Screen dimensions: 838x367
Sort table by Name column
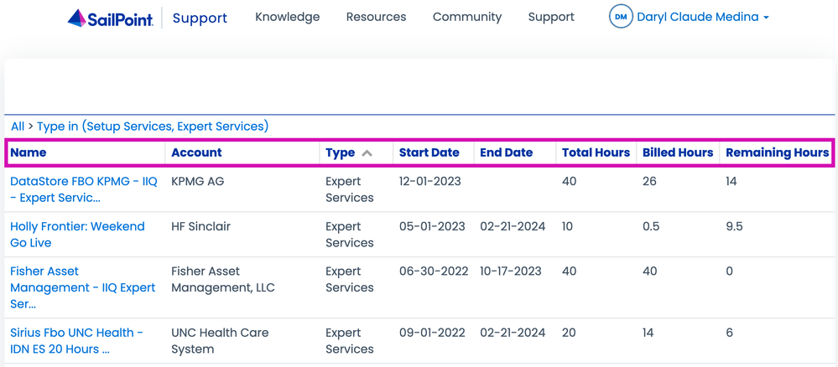pos(29,152)
